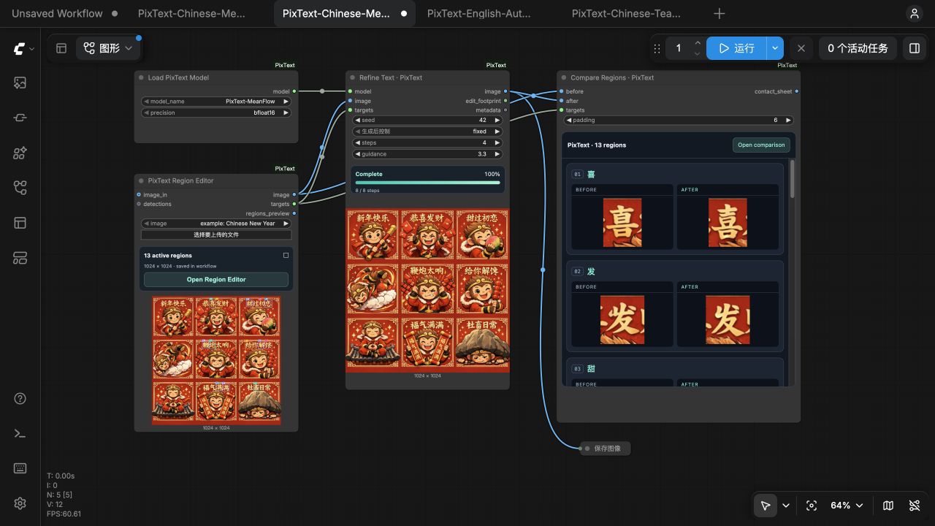Open the templates layout sidebar icon
Viewport: 935px width, 526px height.
click(x=20, y=223)
